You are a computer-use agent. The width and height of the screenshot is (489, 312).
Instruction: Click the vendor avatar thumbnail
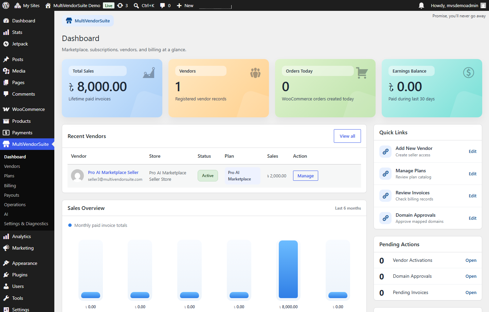77,176
